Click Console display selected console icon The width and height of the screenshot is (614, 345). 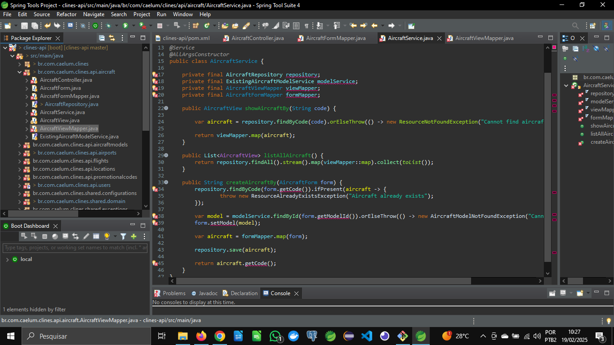[563, 293]
